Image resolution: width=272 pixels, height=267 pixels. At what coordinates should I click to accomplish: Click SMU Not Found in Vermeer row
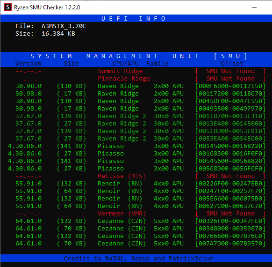click(x=230, y=214)
